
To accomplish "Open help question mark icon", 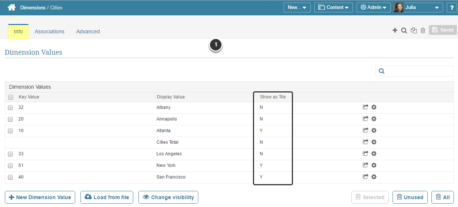I will click(452, 7).
